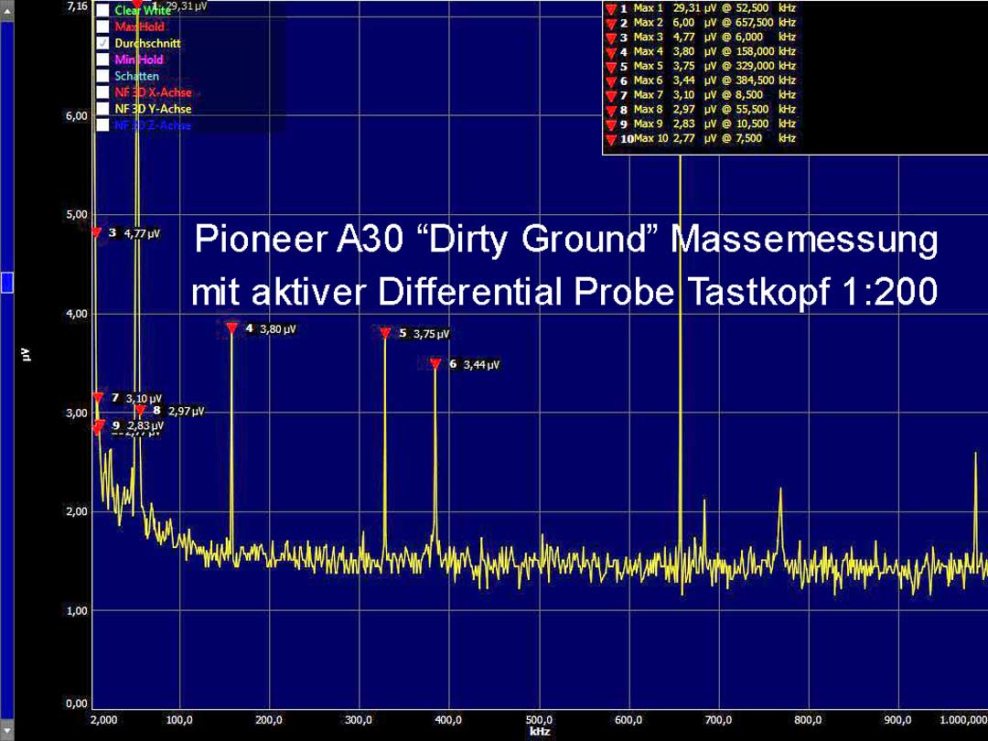Viewport: 988px width, 741px height.
Task: Click the red marker icon beside Max 3
Action: click(610, 38)
